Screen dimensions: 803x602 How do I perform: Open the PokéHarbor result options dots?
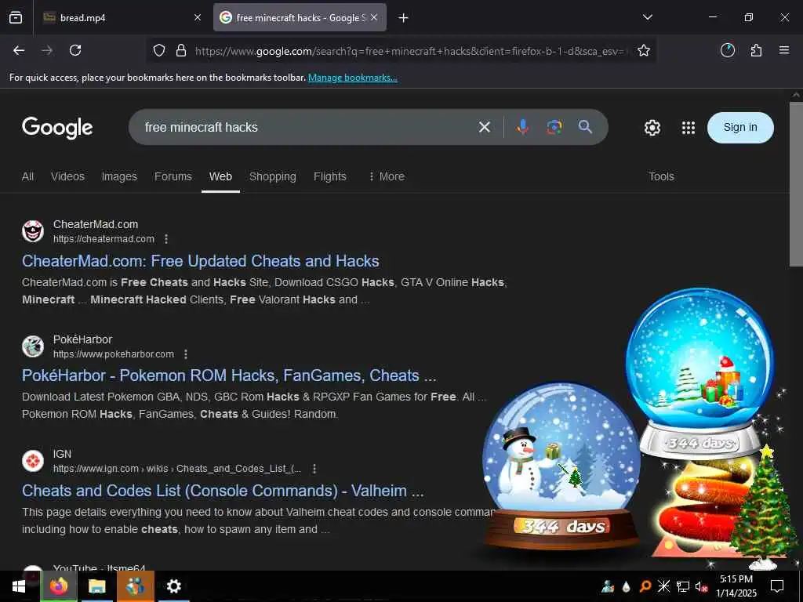[x=186, y=354]
